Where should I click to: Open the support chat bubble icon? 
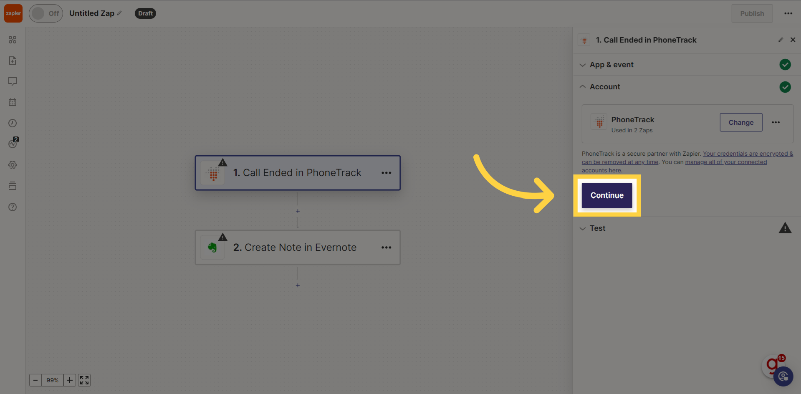[x=783, y=376]
